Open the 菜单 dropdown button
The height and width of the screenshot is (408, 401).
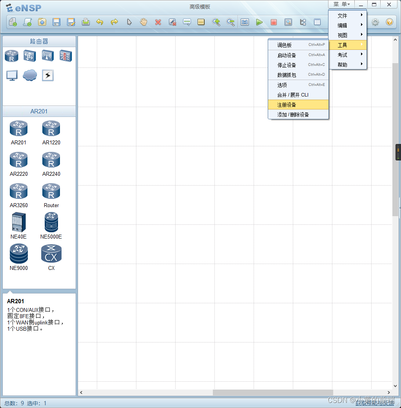click(341, 4)
